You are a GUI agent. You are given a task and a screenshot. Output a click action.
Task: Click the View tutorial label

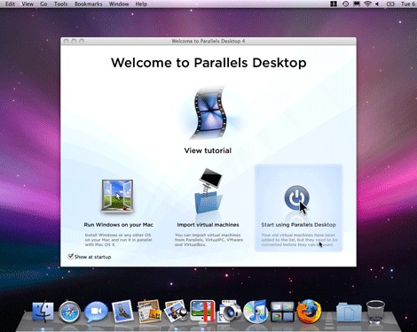tap(208, 151)
